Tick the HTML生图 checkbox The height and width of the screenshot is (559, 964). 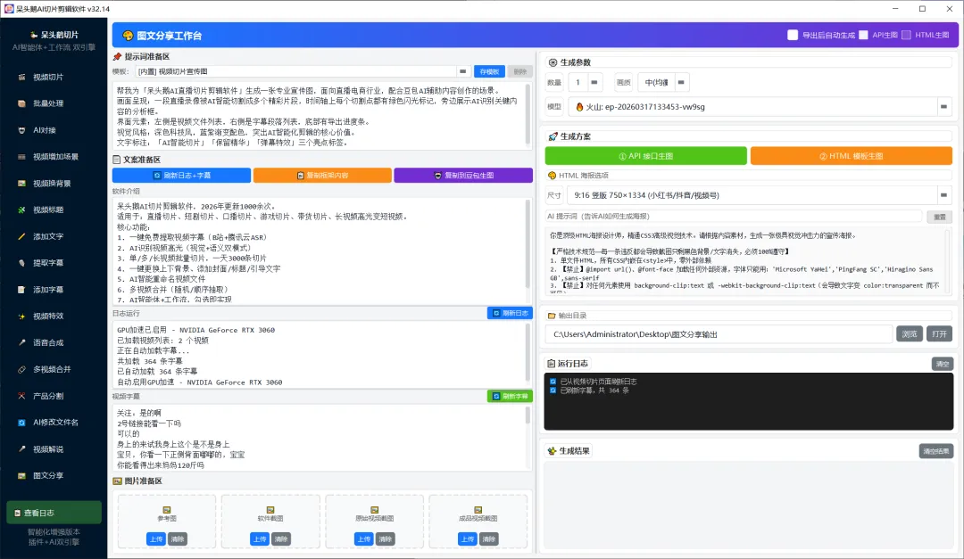906,35
